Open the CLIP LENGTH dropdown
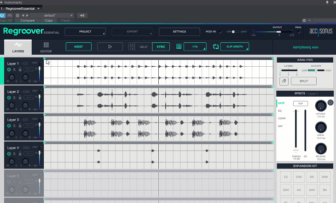 pos(235,46)
